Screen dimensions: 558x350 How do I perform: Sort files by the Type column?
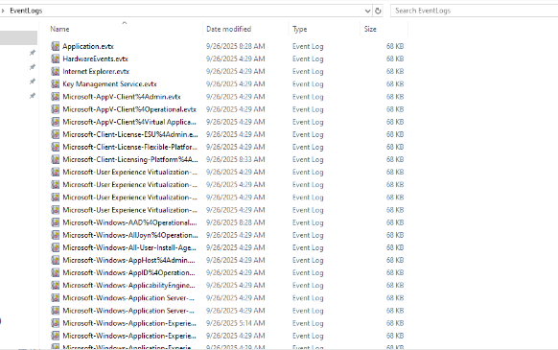click(x=300, y=29)
